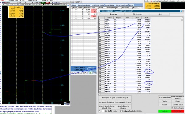Image resolution: width=185 pixels, height=114 pixels.
Task: Uncheck Değişen Sembolleri Göster checkbox
Action: (121, 111)
